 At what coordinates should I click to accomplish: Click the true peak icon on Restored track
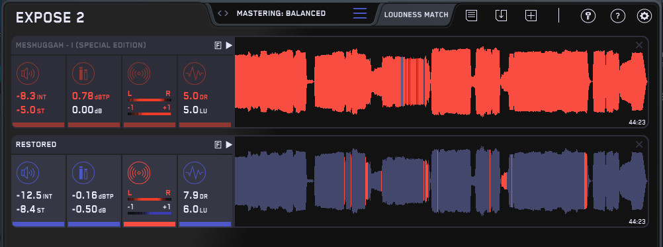[x=83, y=173]
